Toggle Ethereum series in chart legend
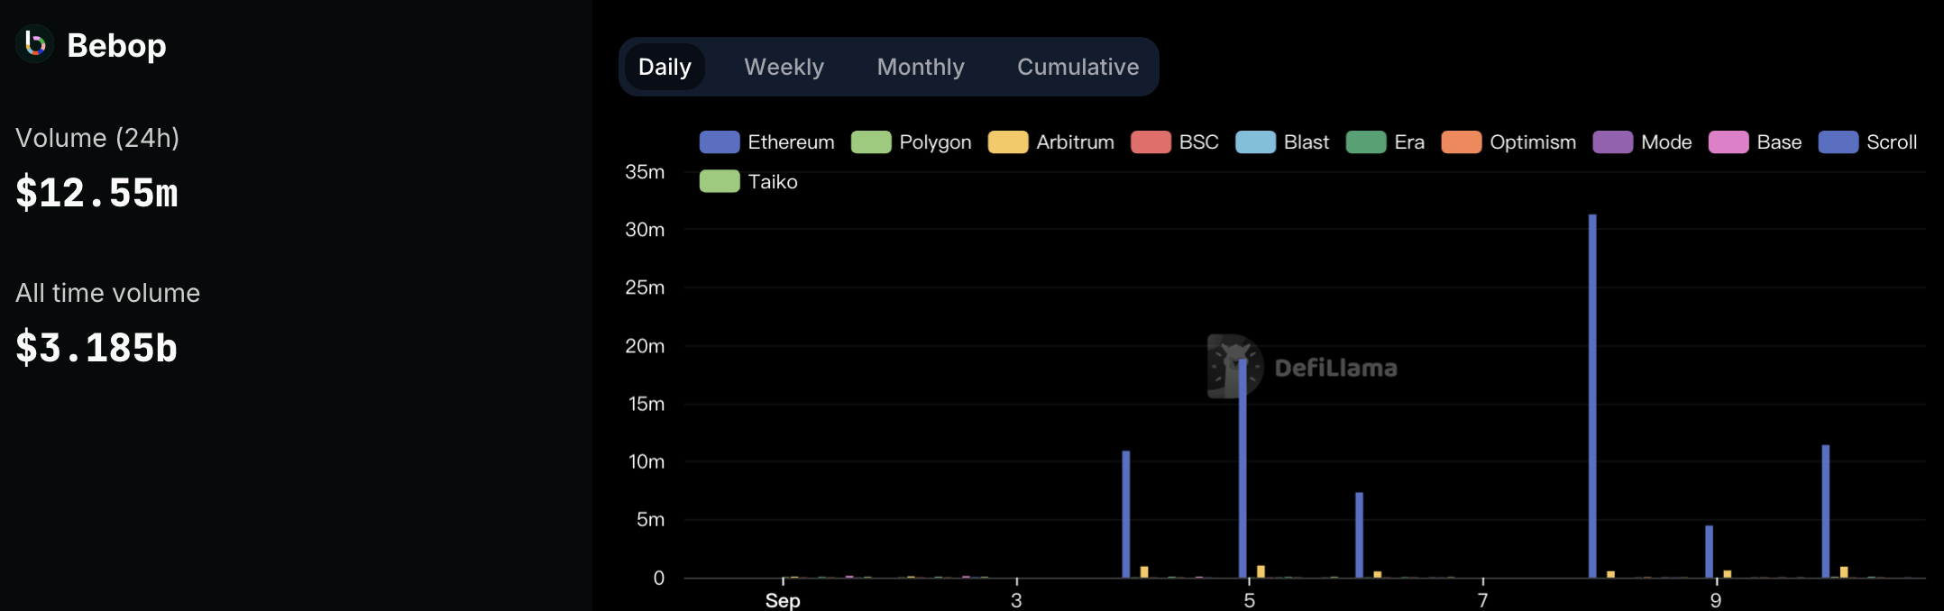Screen dimensions: 1944x611 pyautogui.click(x=767, y=142)
